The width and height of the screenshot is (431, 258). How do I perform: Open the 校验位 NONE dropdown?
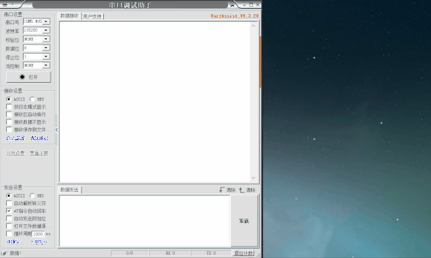(x=46, y=39)
